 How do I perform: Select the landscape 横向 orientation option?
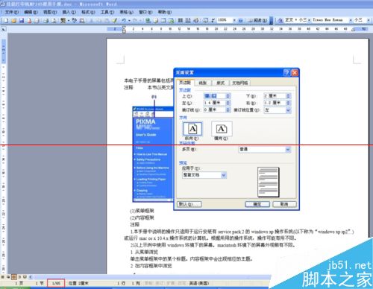[x=222, y=129]
